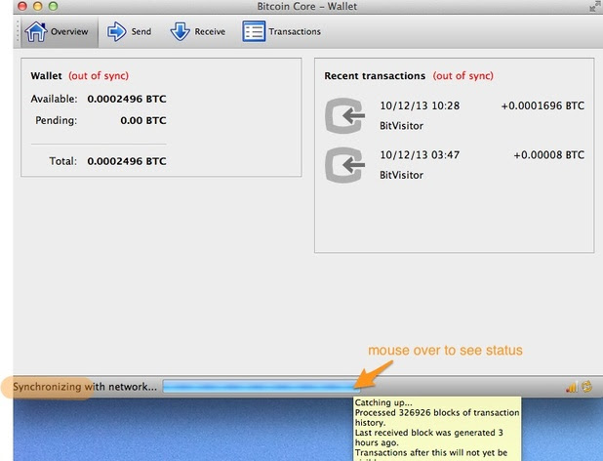Image resolution: width=603 pixels, height=461 pixels.
Task: Click the Synchronizing with network status text
Action: click(85, 387)
